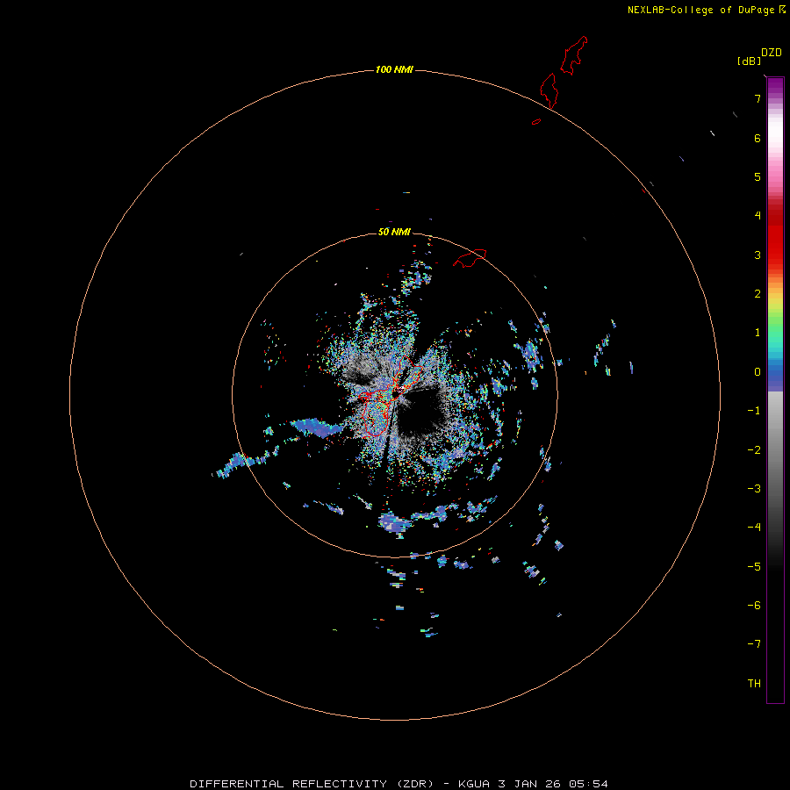Click the 0 value on the dB scale
This screenshot has width=790, height=790.
758,372
